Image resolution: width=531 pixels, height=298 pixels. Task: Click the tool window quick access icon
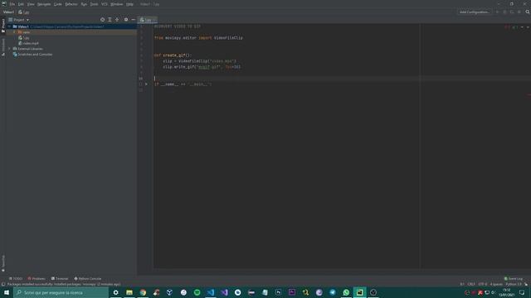coord(3,284)
